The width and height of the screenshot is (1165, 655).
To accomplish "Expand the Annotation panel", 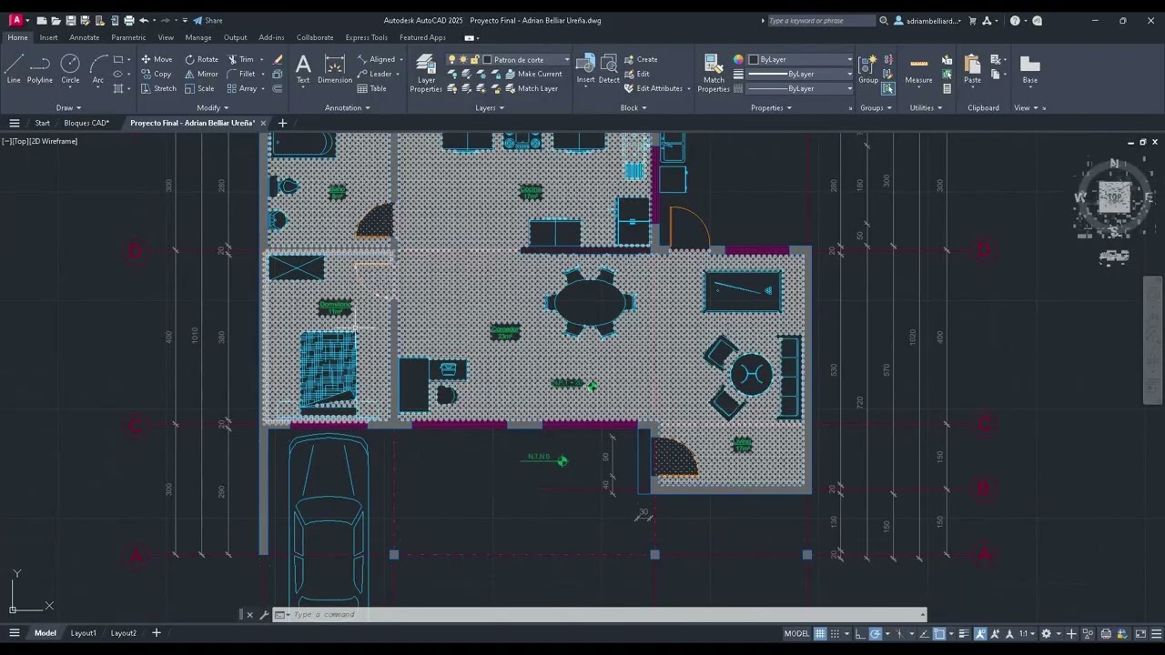I will click(x=348, y=107).
